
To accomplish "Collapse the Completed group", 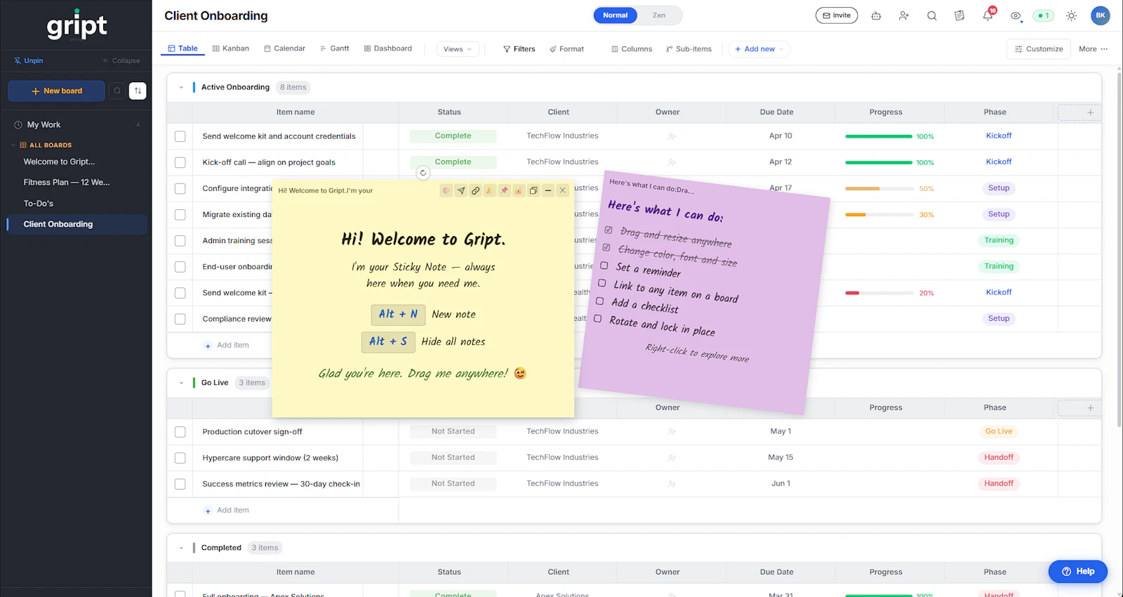I will [181, 549].
